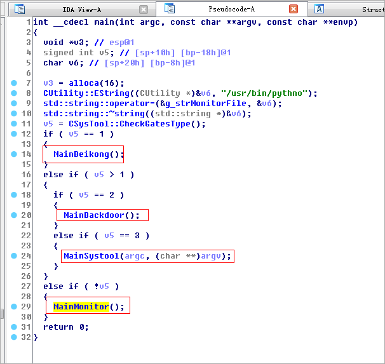Close the Pseudocode-A tab

point(293,9)
